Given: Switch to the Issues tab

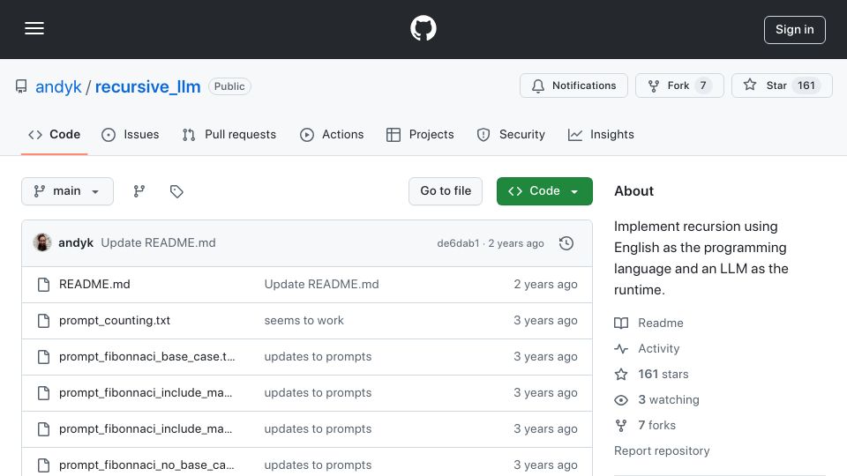Looking at the screenshot, I should point(131,134).
